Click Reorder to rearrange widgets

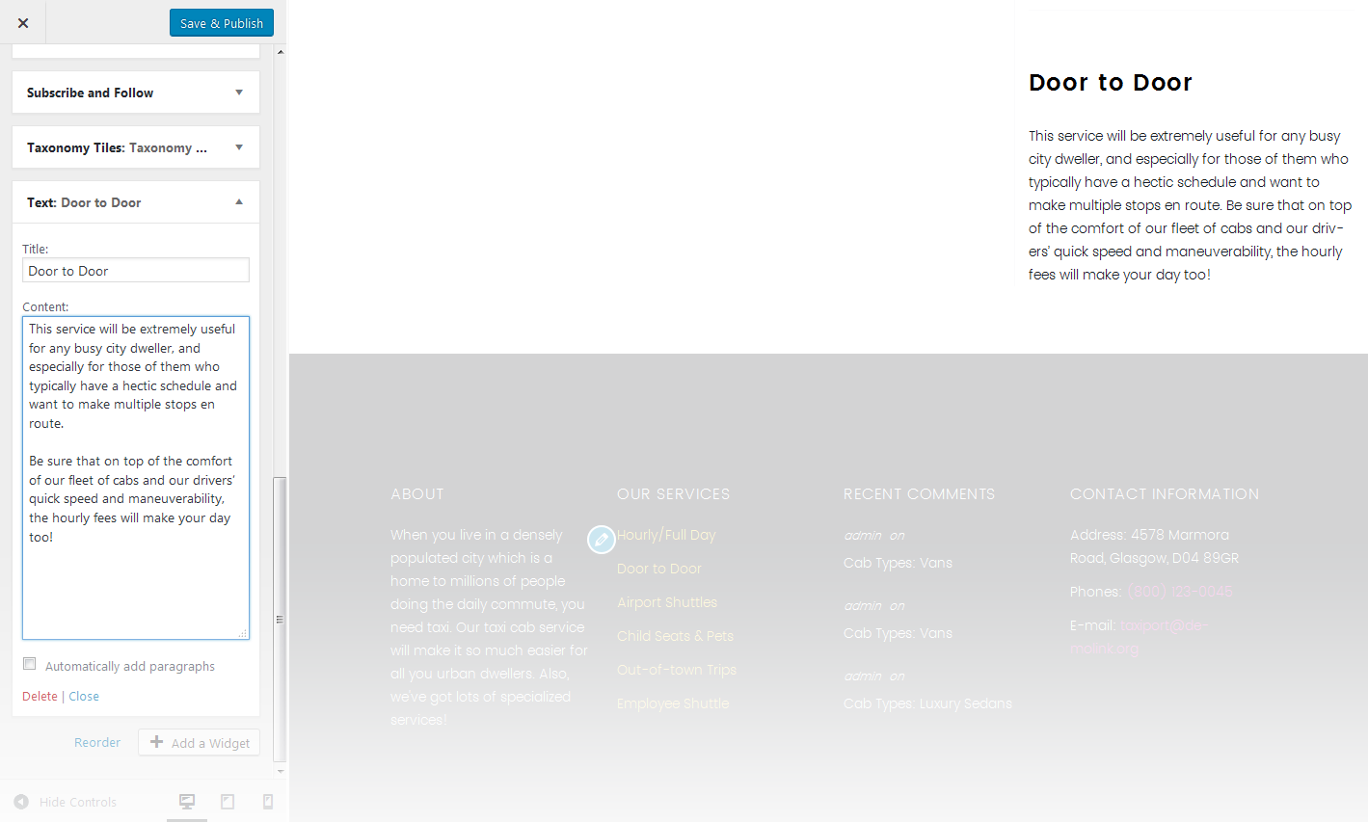pos(96,742)
